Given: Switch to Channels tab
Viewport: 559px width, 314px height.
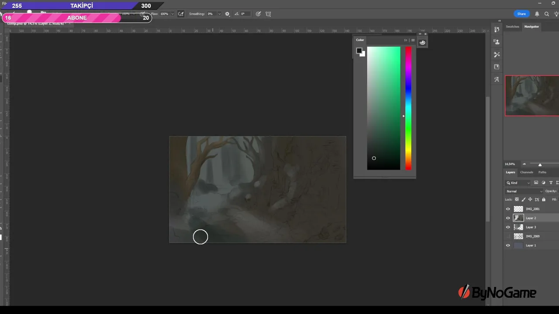Looking at the screenshot, I should (527, 172).
